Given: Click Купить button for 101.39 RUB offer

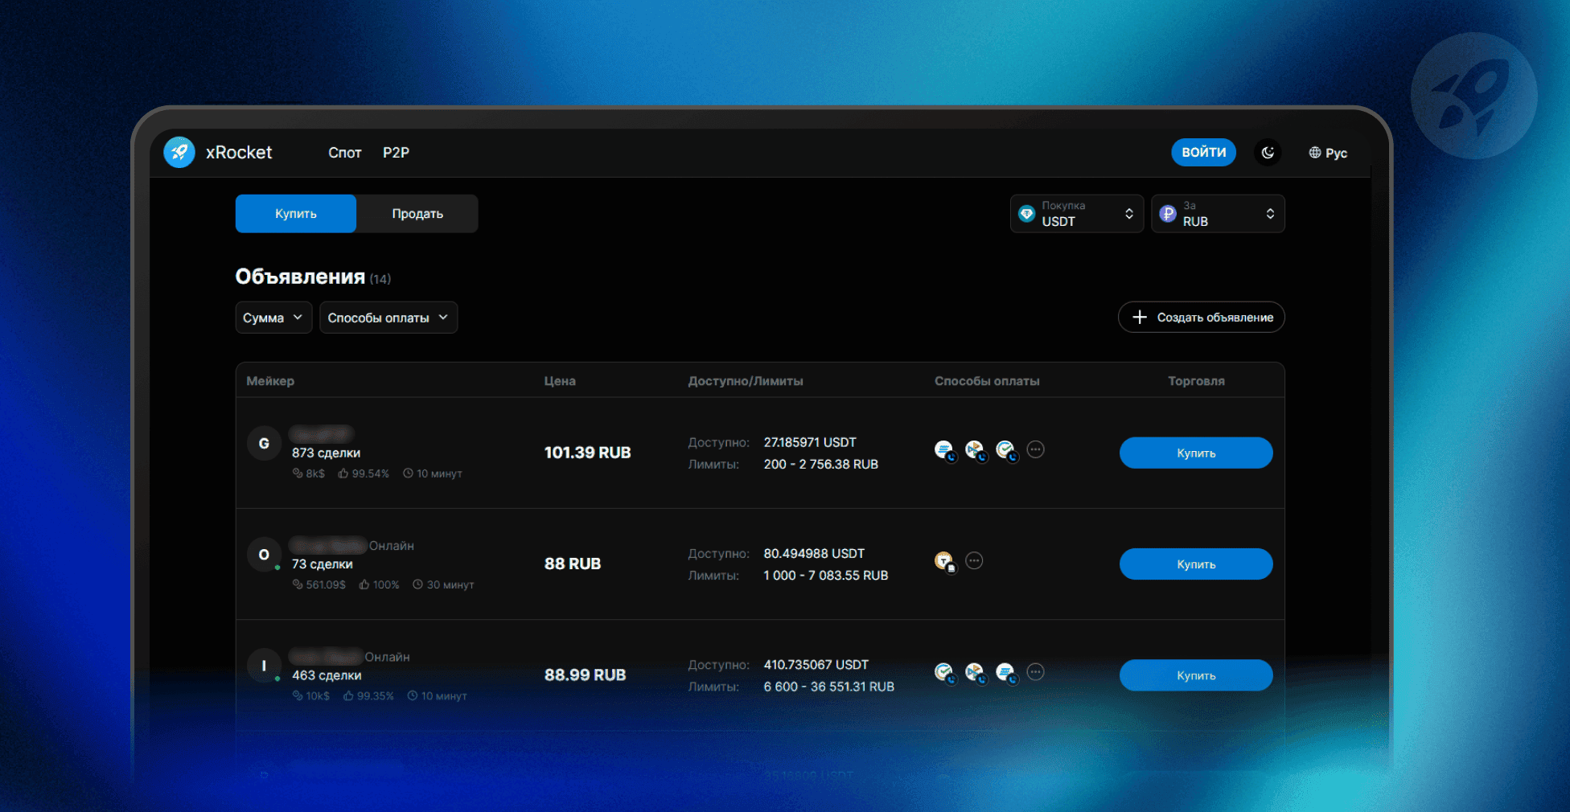Looking at the screenshot, I should tap(1196, 453).
